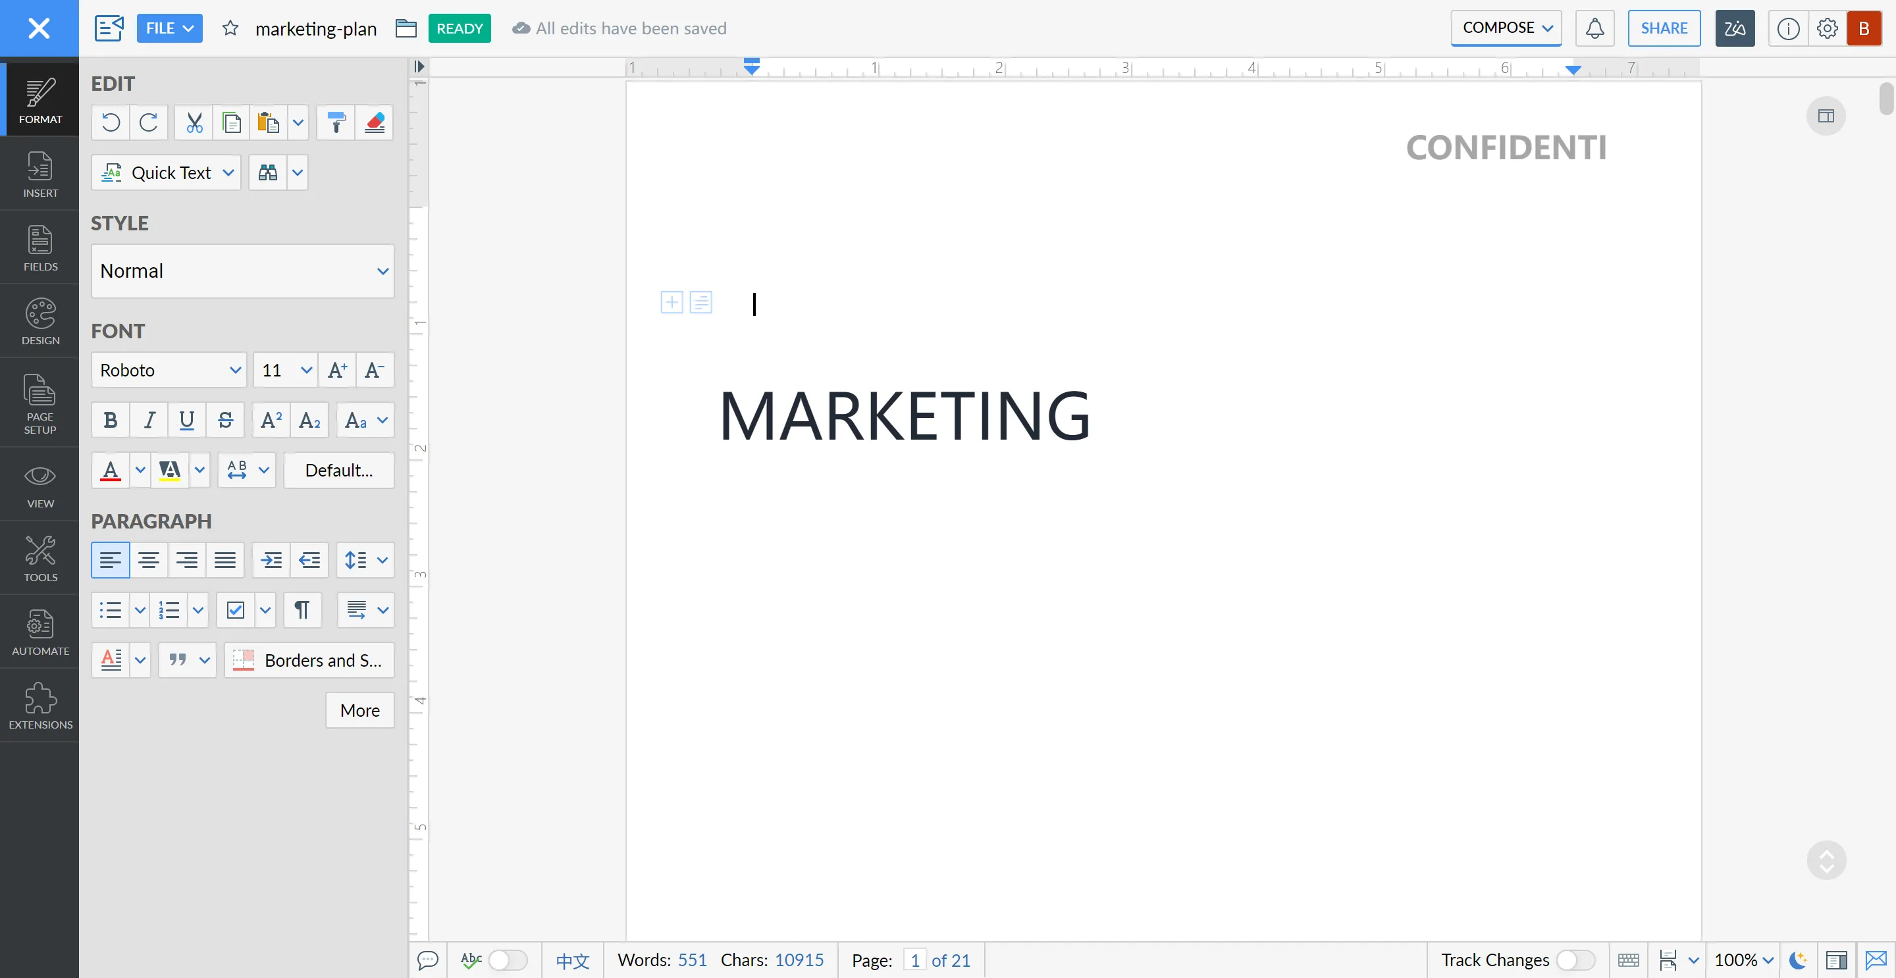The image size is (1896, 978).
Task: Click the page number indicator field
Action: point(914,960)
